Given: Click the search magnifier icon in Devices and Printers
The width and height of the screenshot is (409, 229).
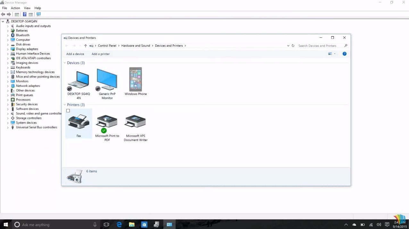Looking at the screenshot, I should (x=346, y=46).
